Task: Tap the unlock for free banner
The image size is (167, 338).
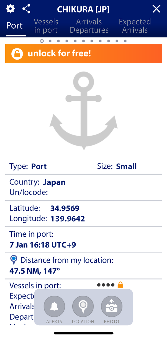Action: point(83,53)
